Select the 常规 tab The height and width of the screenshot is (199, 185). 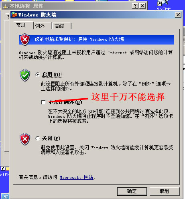(x=23, y=25)
